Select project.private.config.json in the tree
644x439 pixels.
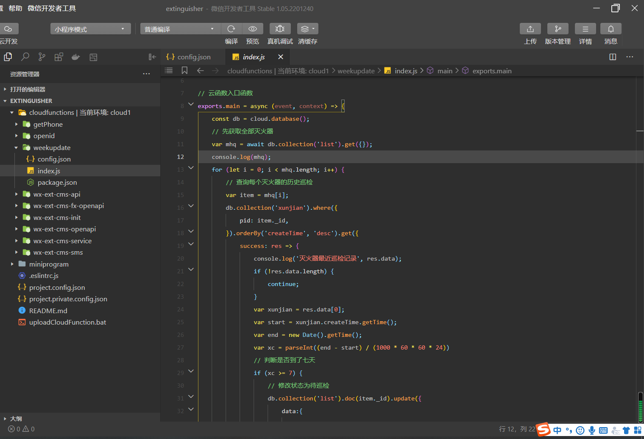tap(68, 299)
